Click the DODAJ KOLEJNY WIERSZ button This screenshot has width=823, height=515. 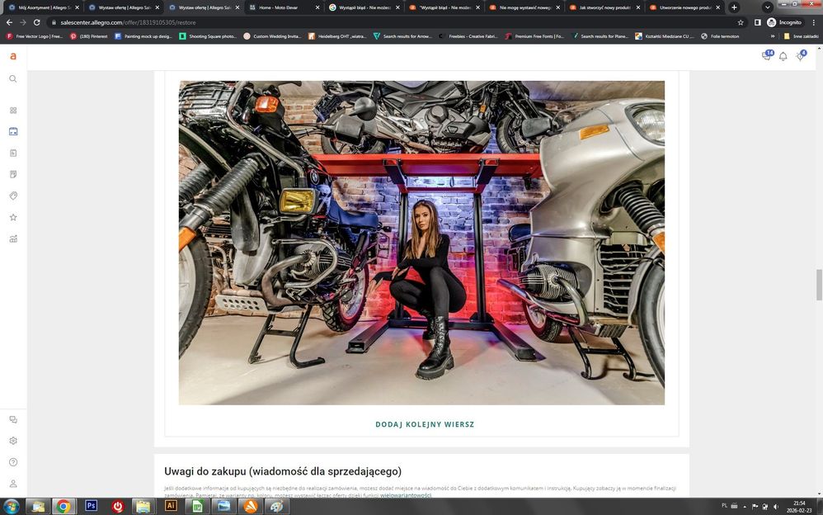[x=425, y=424]
